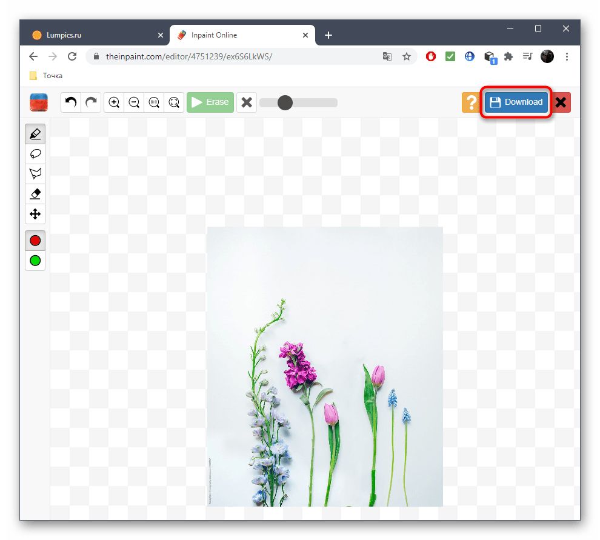
Task: Open the orange help question icon
Action: 471,102
